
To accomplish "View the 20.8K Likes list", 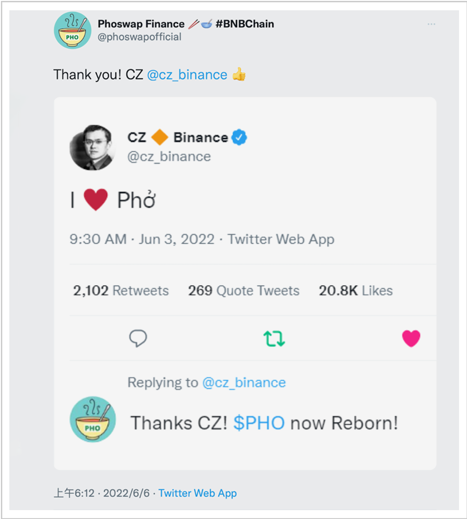I will click(355, 291).
